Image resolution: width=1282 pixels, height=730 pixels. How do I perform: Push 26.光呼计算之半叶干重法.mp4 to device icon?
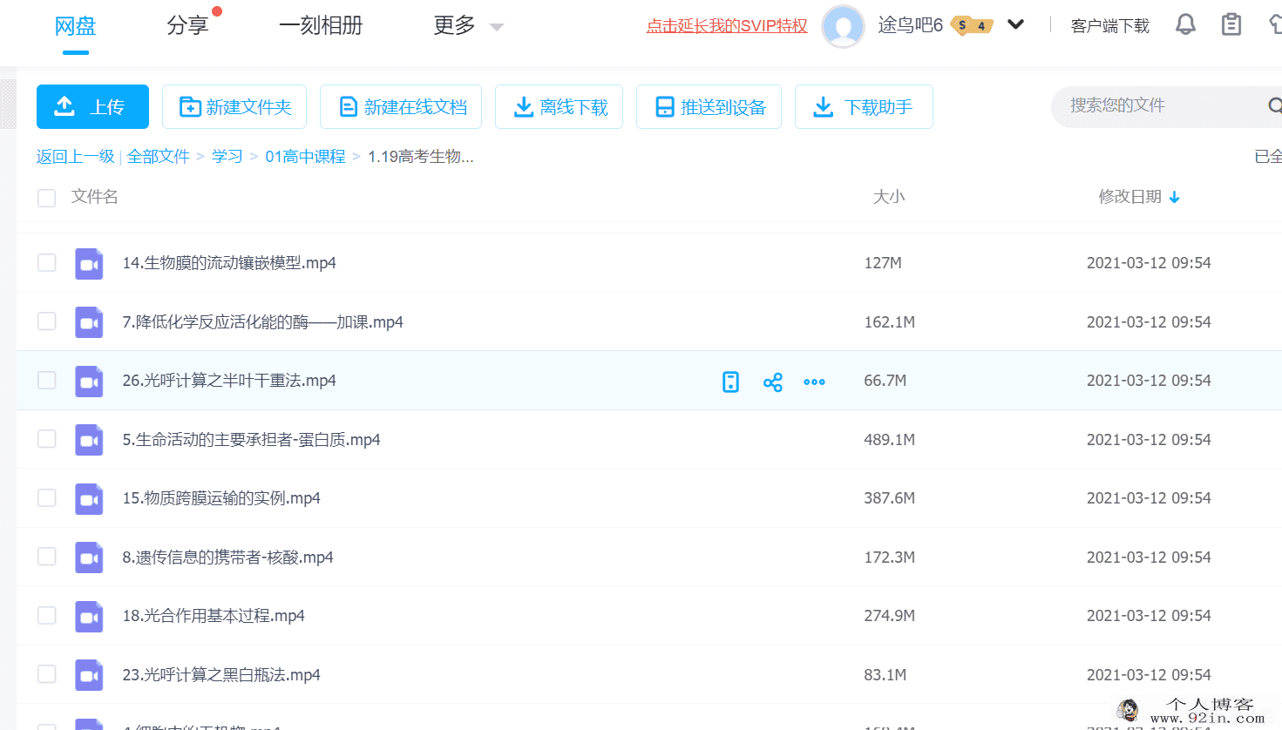(x=730, y=382)
